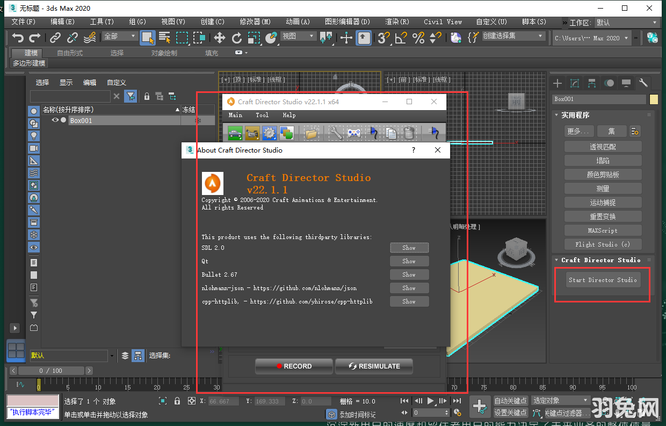Click the Start Director Studio button
The height and width of the screenshot is (426, 666).
point(603,279)
